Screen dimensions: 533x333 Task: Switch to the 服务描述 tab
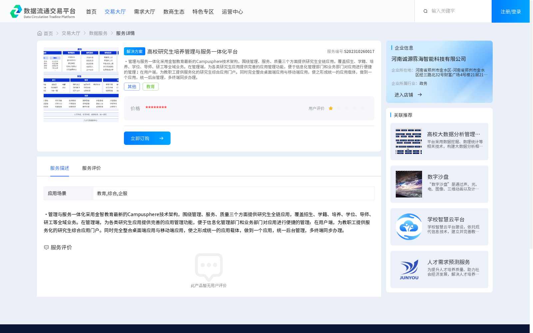pyautogui.click(x=60, y=168)
